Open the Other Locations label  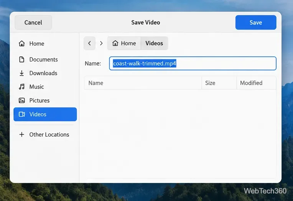point(49,135)
